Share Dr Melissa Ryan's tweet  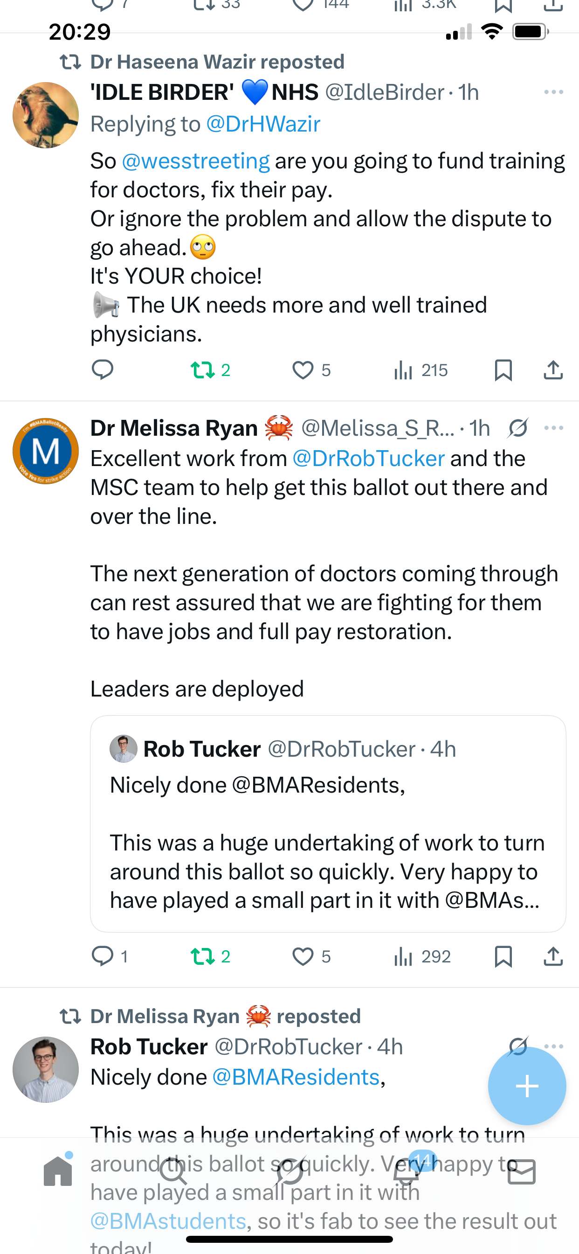(553, 956)
